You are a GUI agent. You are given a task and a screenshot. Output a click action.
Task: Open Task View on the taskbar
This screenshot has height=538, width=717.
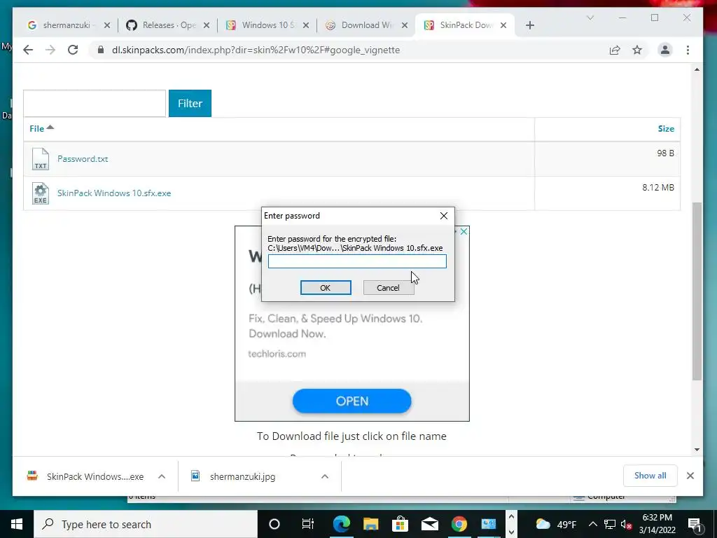[308, 524]
